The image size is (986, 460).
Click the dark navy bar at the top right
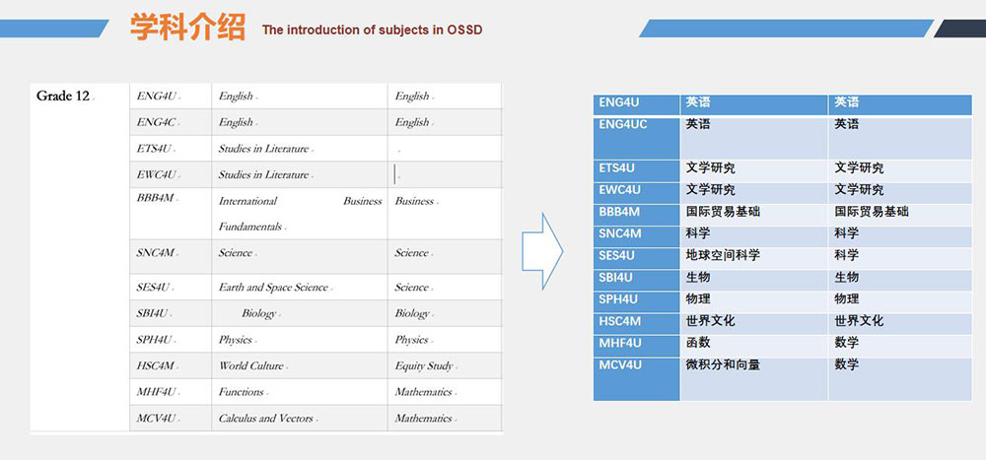[x=959, y=29]
